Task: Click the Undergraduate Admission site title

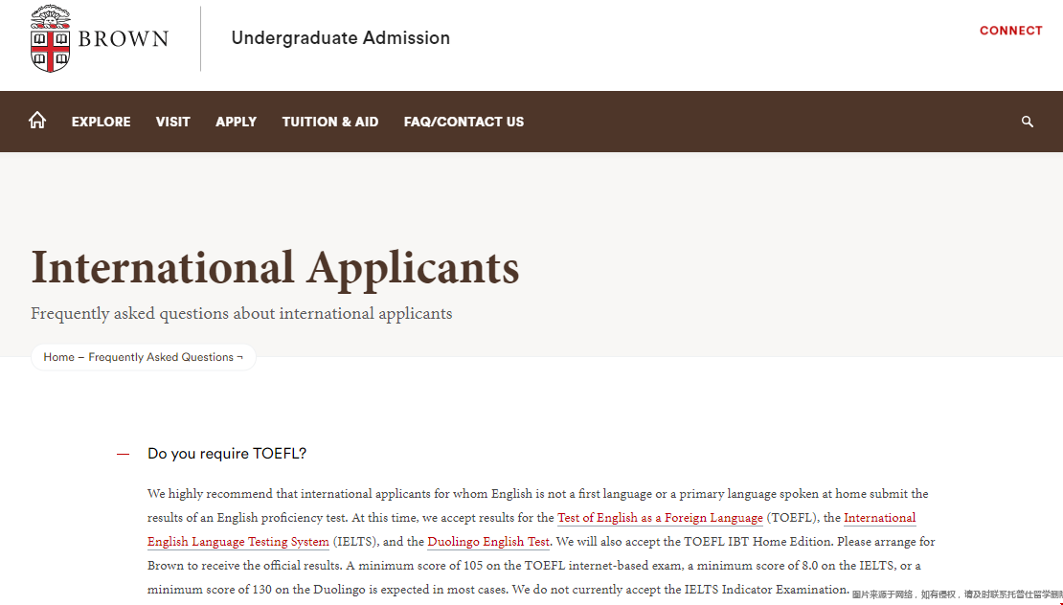Action: [x=340, y=38]
